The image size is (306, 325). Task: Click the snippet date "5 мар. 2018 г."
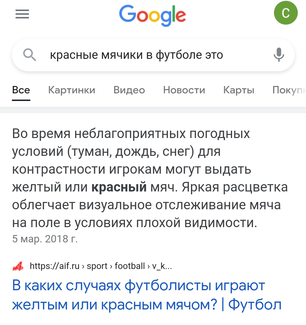pos(45,239)
